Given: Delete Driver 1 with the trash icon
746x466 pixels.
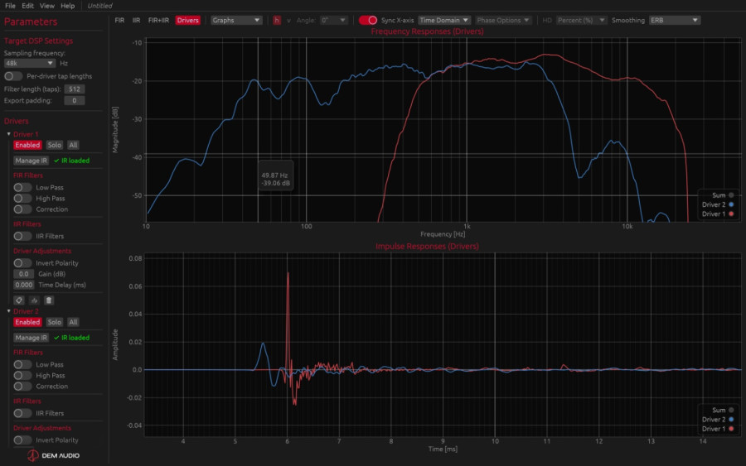Looking at the screenshot, I should tap(49, 300).
